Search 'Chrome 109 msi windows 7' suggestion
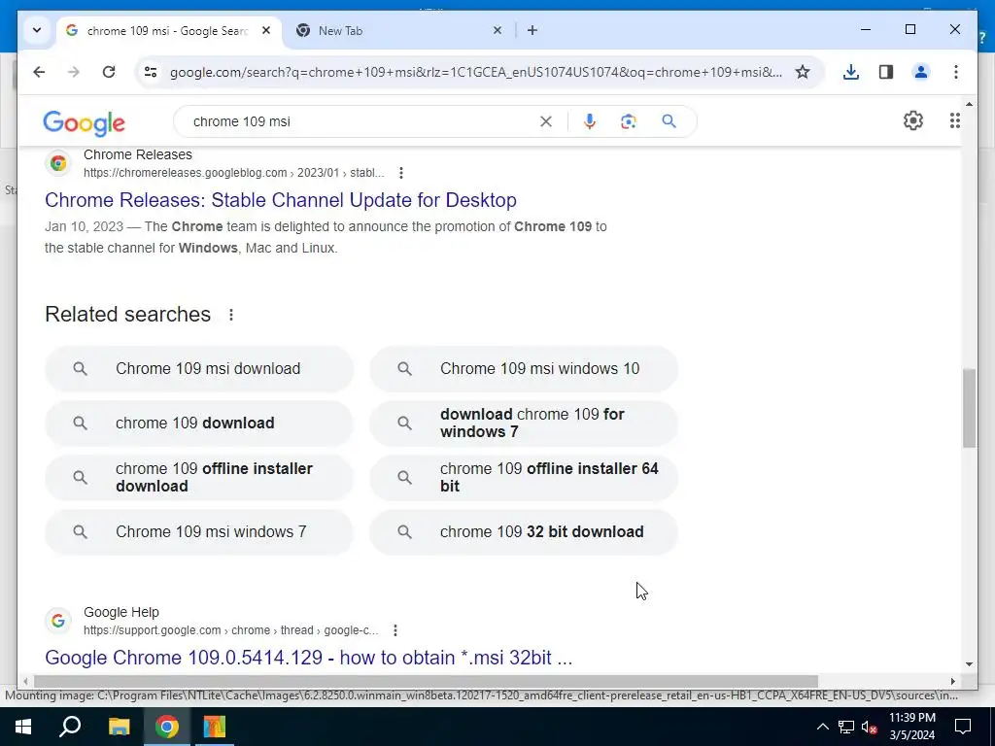 click(x=199, y=531)
